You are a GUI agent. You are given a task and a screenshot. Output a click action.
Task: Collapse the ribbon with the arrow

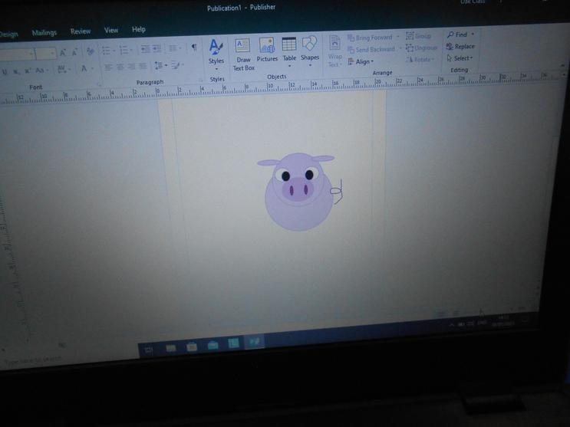[562, 66]
